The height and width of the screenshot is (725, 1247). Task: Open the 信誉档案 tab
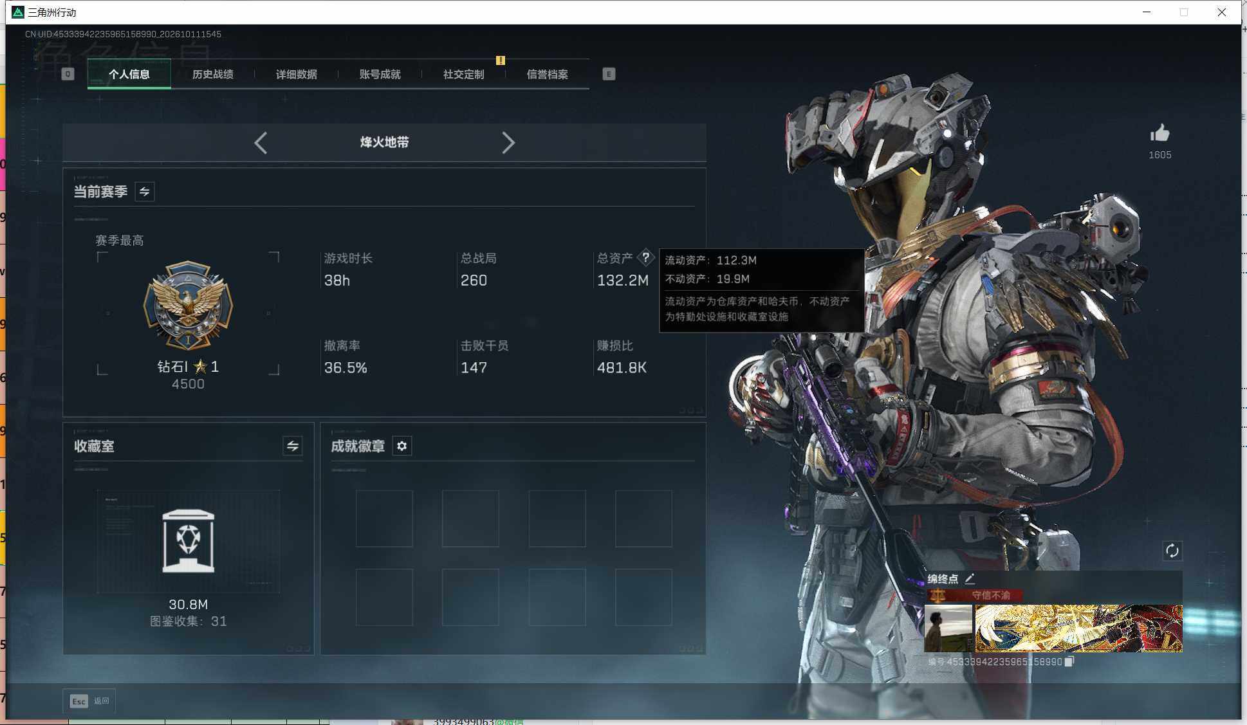547,75
